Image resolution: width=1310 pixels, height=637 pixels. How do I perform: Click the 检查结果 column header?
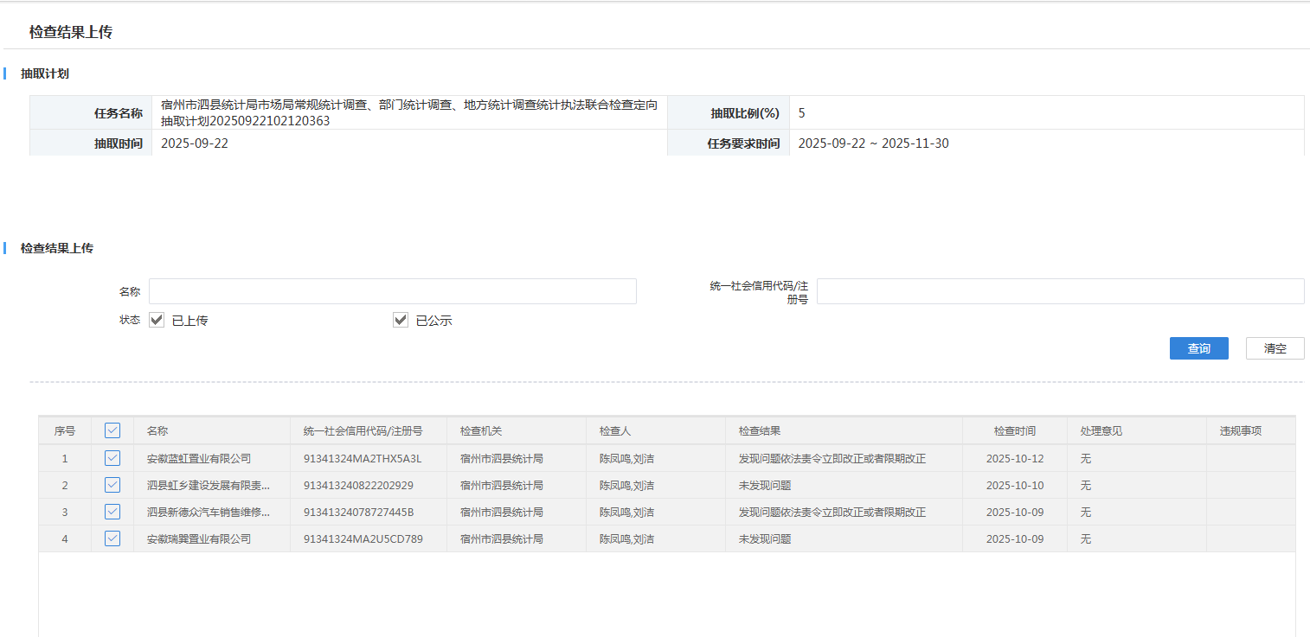tap(759, 430)
